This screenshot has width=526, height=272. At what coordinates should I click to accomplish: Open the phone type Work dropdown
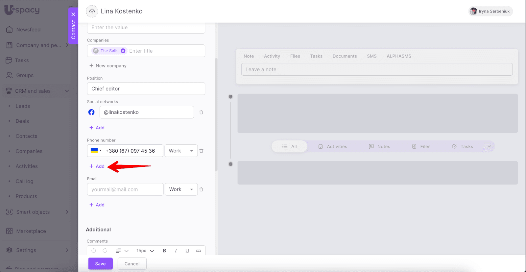pyautogui.click(x=181, y=151)
